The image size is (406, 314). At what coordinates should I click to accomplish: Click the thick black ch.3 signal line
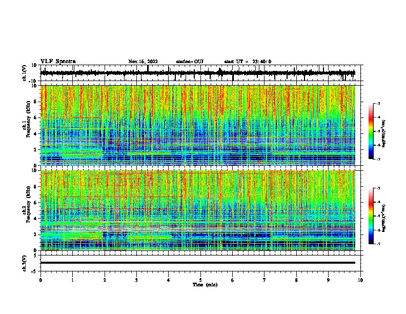click(198, 263)
